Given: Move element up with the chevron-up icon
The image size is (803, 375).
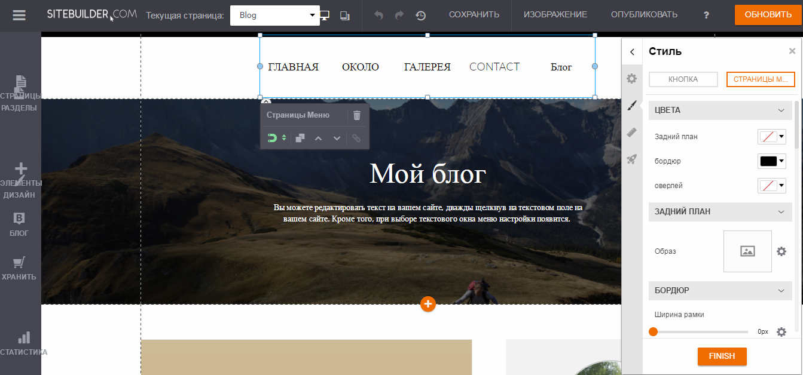Looking at the screenshot, I should coord(319,138).
